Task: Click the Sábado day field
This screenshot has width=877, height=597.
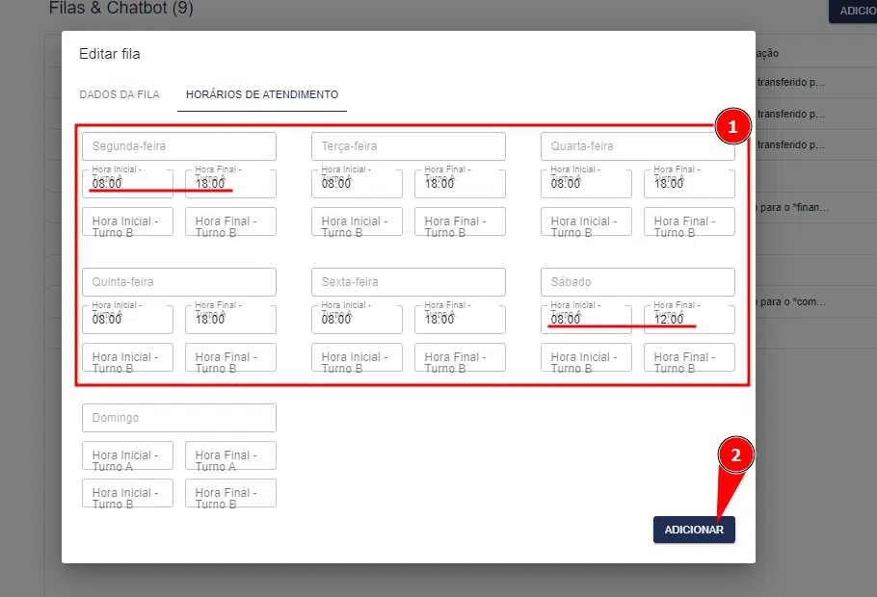Action: pyautogui.click(x=638, y=282)
